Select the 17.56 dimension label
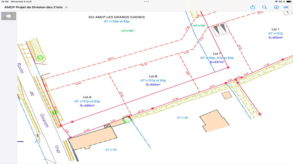Image resolution: width=293 pixels, height=164 pixels. coord(175,99)
